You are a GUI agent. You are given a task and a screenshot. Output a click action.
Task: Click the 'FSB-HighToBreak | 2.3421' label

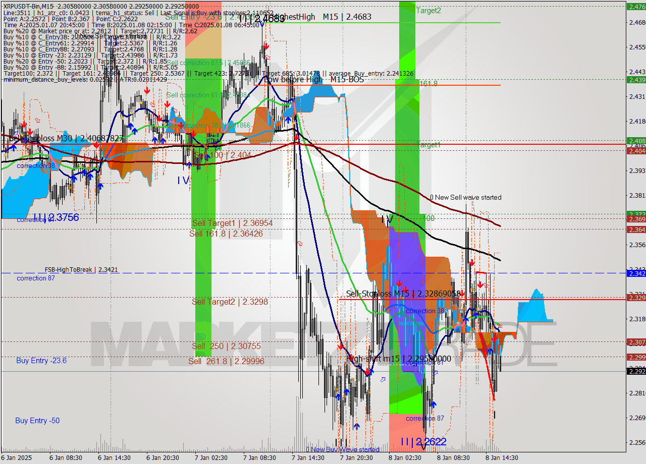tap(81, 270)
